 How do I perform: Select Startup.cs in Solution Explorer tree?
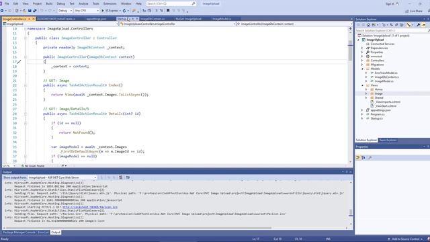tap(376, 118)
